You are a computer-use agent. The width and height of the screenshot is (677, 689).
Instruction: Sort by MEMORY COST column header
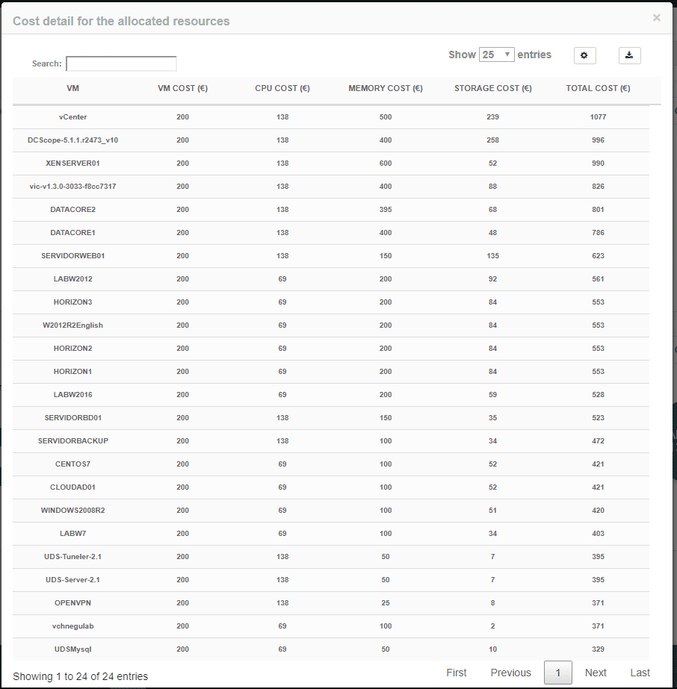385,88
